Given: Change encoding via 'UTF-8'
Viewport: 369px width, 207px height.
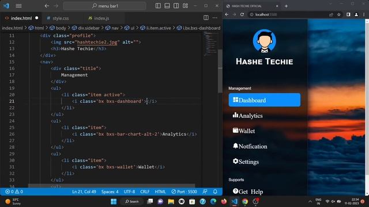Looking at the screenshot, I should point(129,191).
